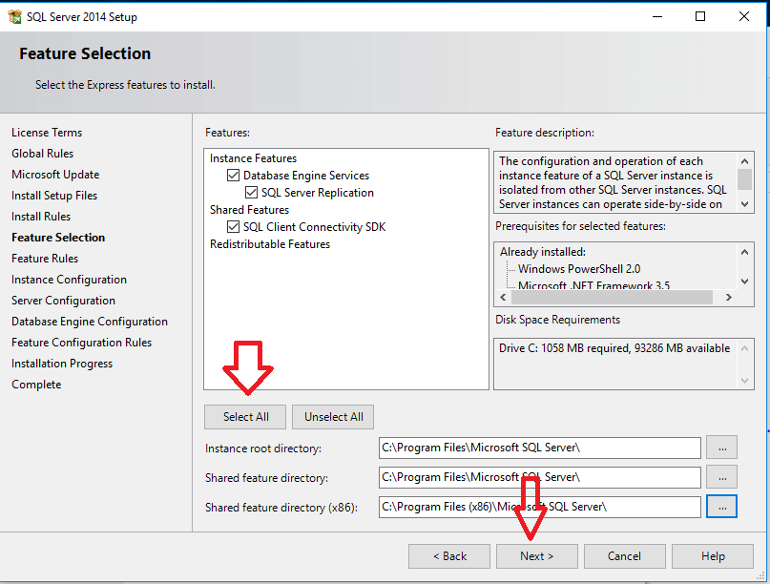
Task: Click the Feature Configuration Rules step
Action: [x=81, y=343]
